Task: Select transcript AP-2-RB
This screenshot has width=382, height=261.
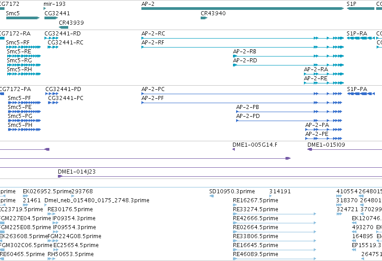Action: pyautogui.click(x=289, y=56)
